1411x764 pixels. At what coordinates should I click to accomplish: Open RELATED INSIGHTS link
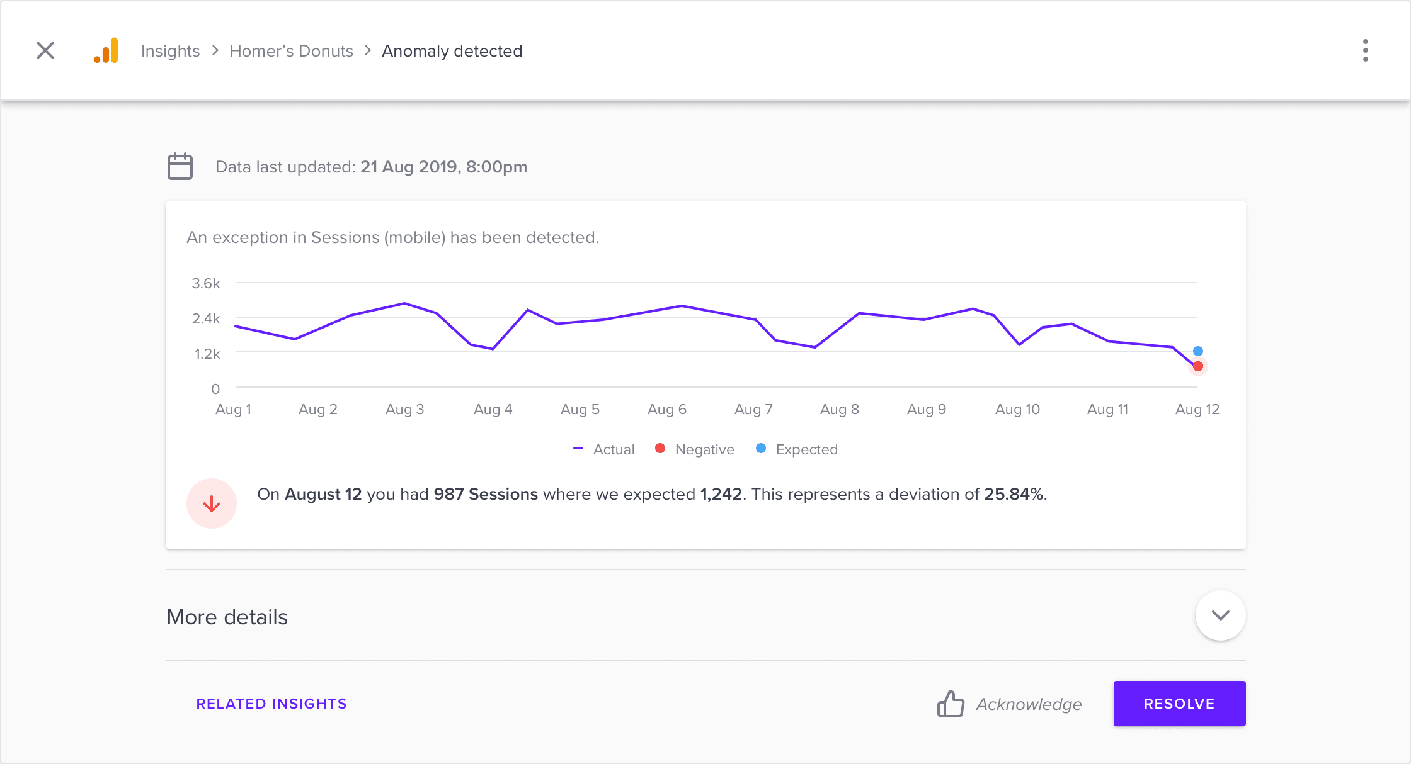[271, 704]
